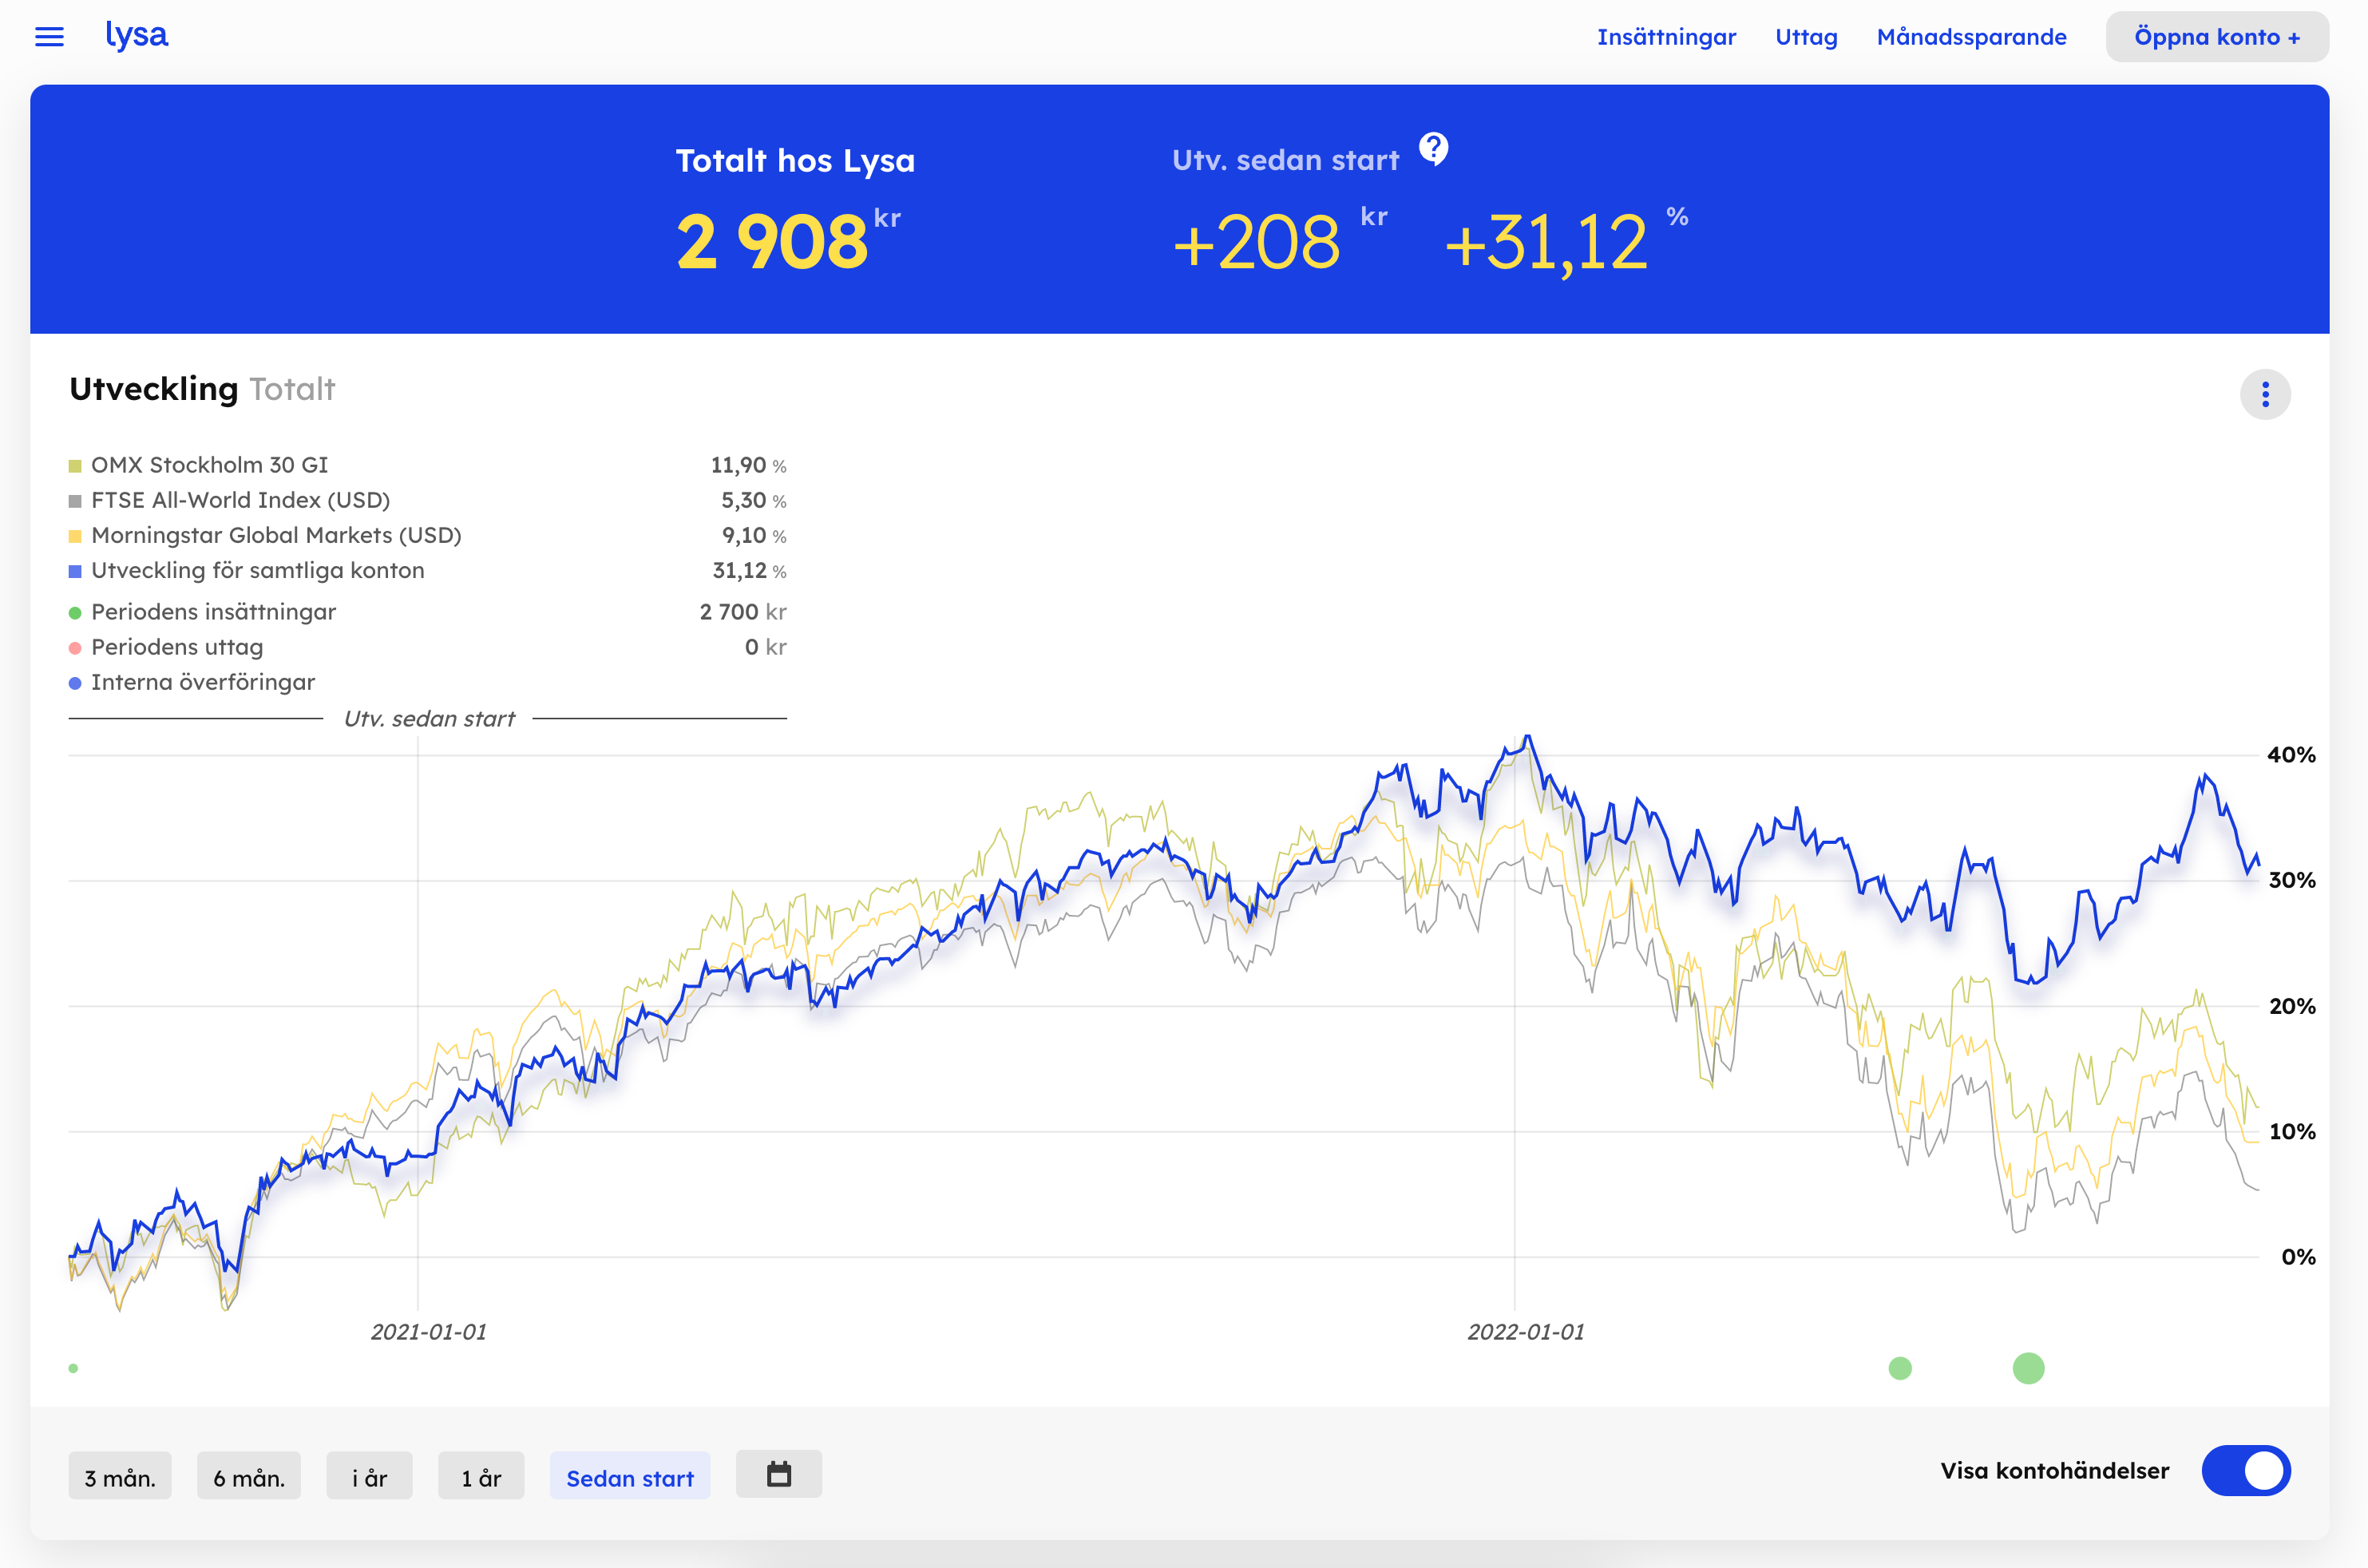
Task: Click the 2022-01-01 axis date label
Action: [1526, 1332]
